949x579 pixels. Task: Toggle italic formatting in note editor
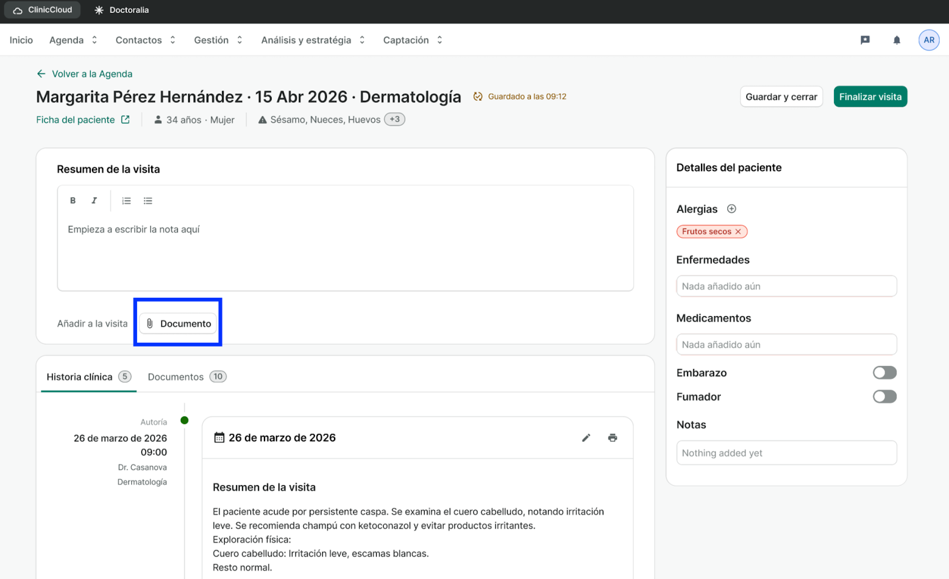coord(94,201)
